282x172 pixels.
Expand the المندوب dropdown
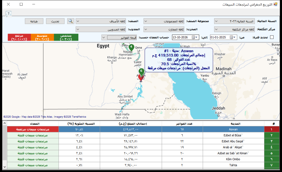[x=101, y=29]
